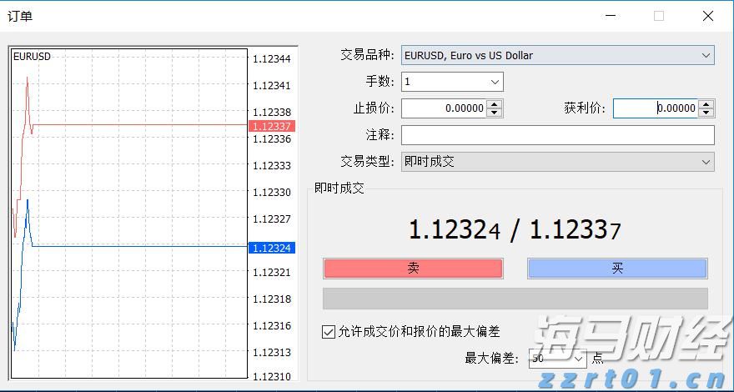
Task: Click inside the 手数 volume value field
Action: (442, 82)
